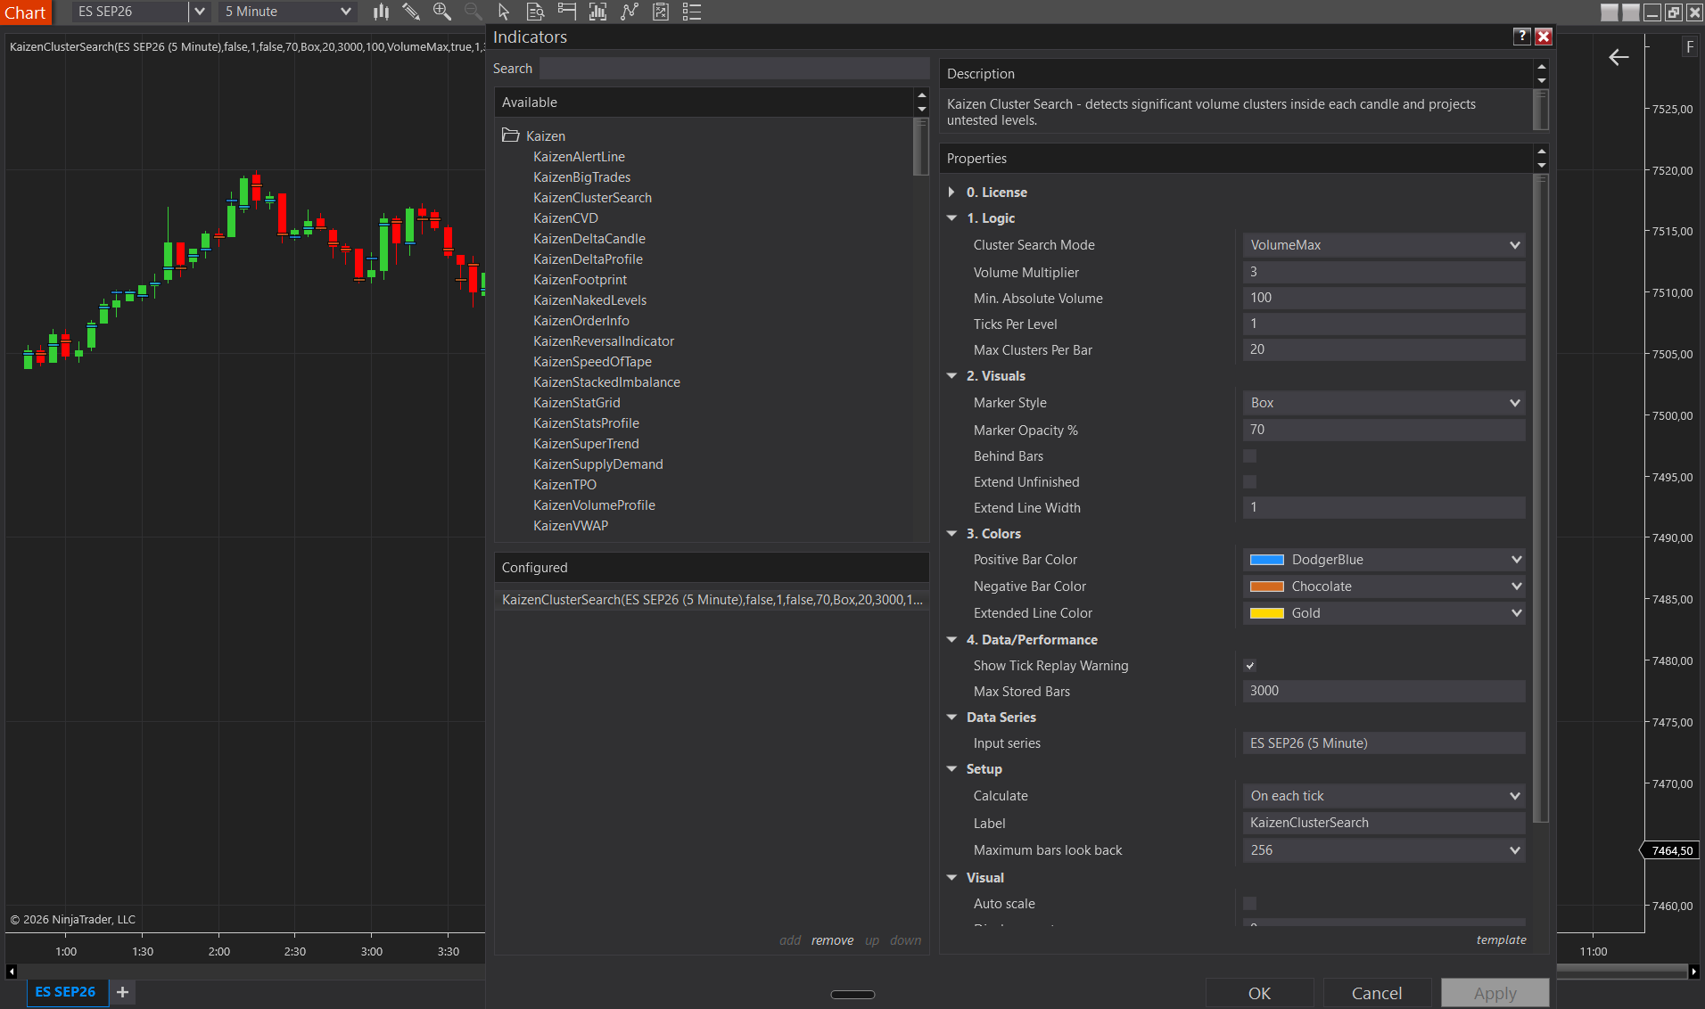The image size is (1705, 1009).
Task: Expand the 0. License section
Action: click(951, 193)
